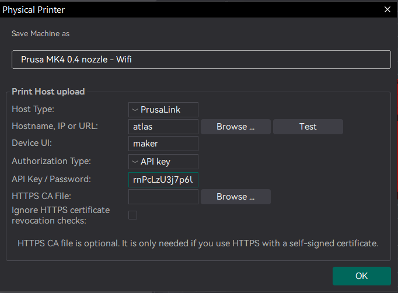
Task: Click the HTTPS CA file optional note
Action: 198,243
